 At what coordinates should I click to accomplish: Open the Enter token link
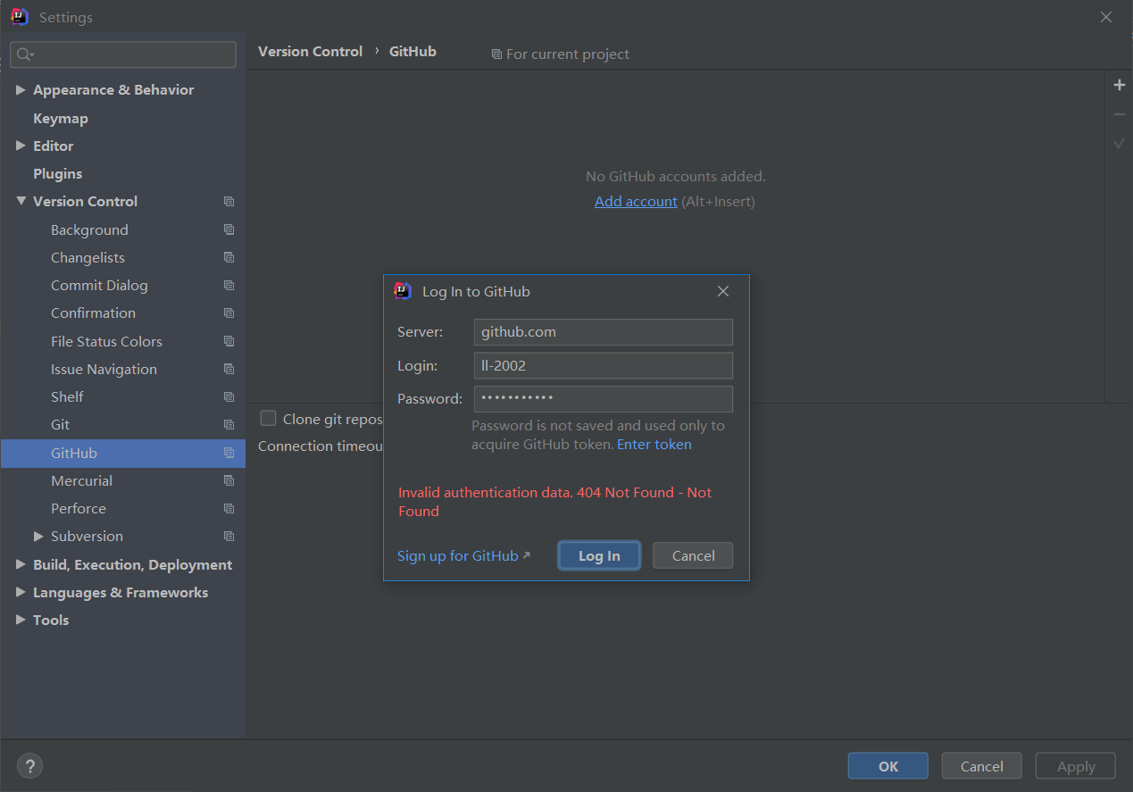pos(654,445)
